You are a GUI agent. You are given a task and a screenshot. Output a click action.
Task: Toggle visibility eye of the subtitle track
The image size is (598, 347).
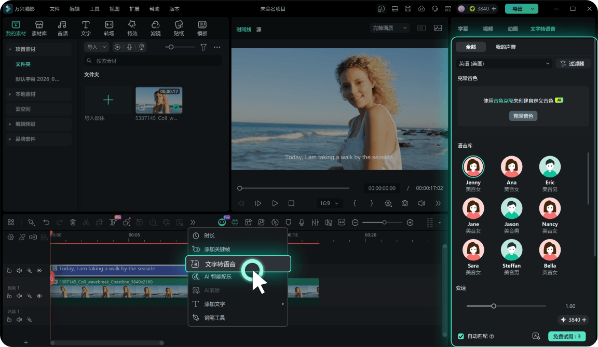point(39,270)
